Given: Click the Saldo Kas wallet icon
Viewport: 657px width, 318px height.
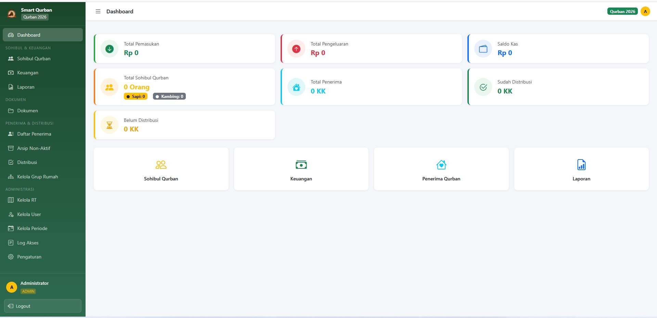Looking at the screenshot, I should click(x=483, y=49).
